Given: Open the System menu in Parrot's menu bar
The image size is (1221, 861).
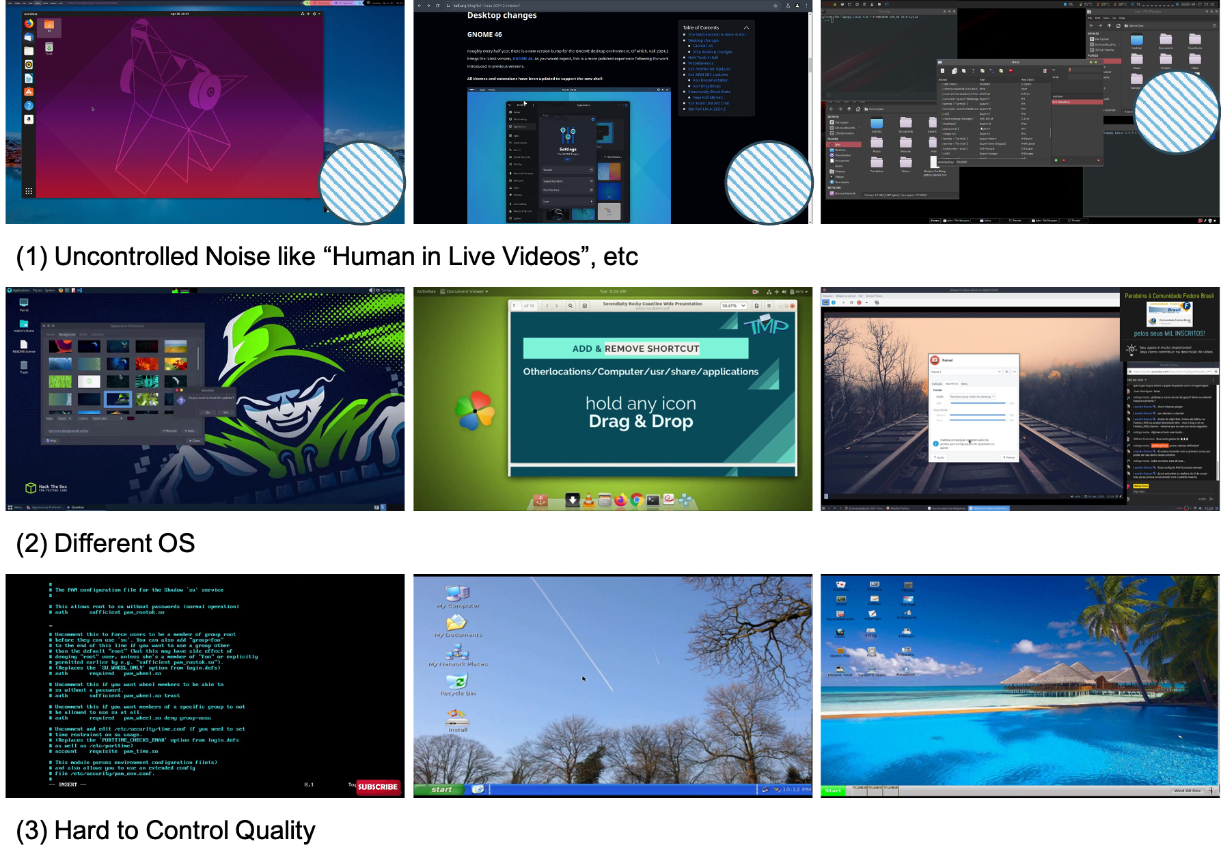Looking at the screenshot, I should pyautogui.click(x=49, y=290).
